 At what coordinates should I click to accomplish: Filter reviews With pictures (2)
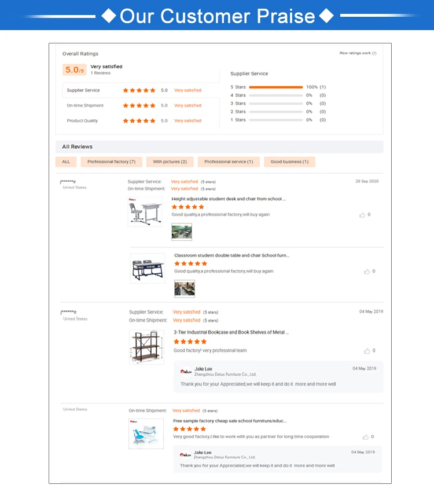coord(170,162)
